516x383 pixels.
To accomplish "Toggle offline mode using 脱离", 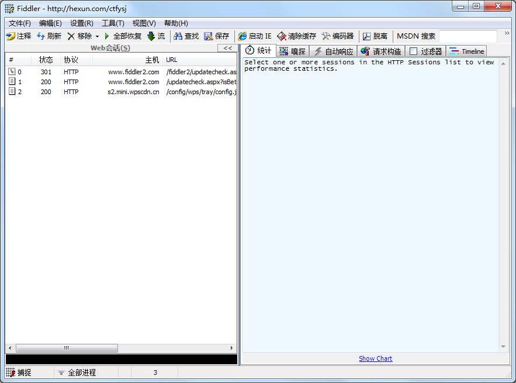I will tap(373, 36).
